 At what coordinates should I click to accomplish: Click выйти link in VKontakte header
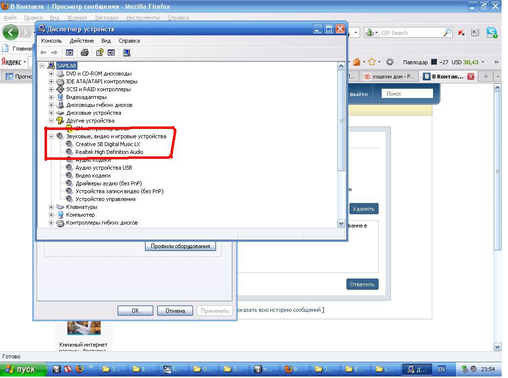tap(359, 94)
